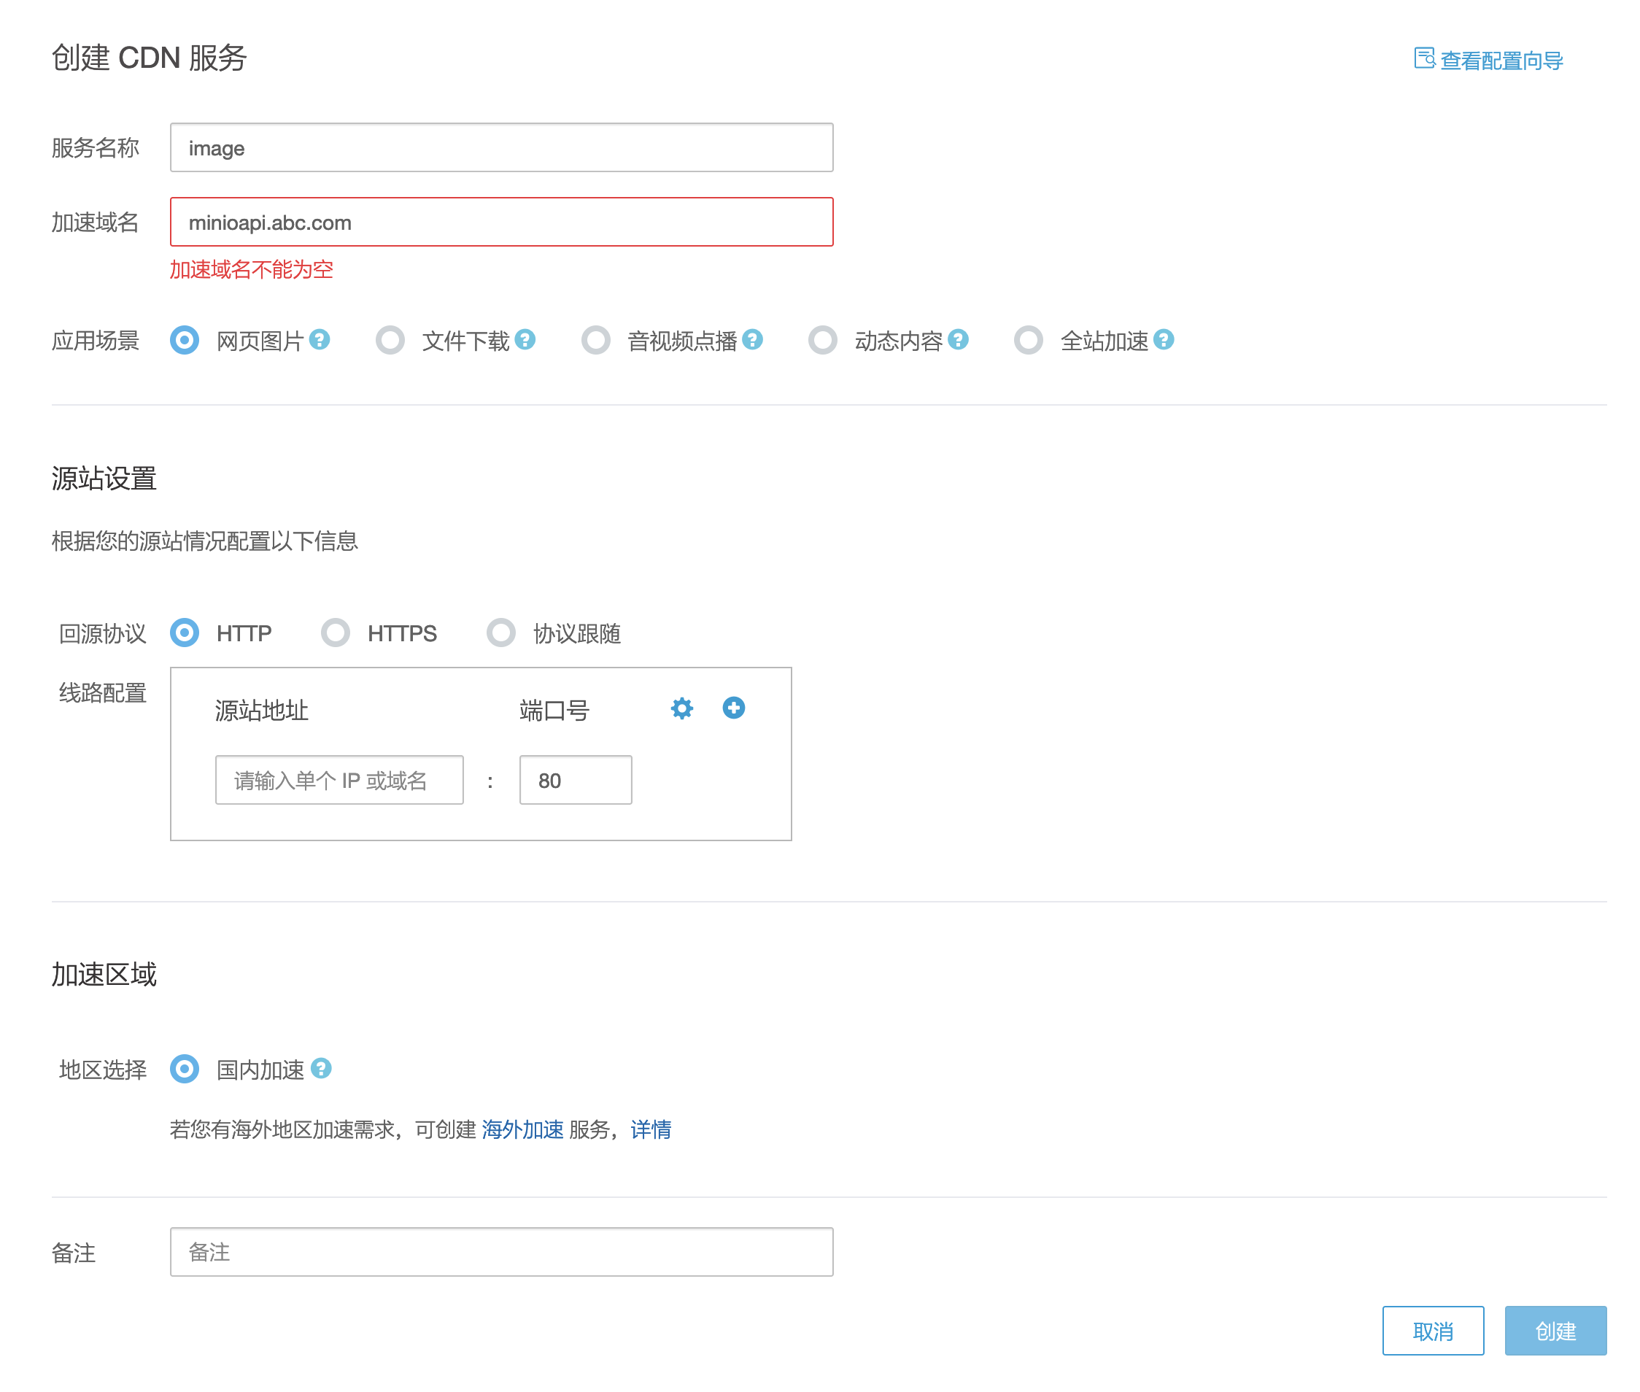Select the 协议跟随 radio option
1640x1392 pixels.
(500, 632)
